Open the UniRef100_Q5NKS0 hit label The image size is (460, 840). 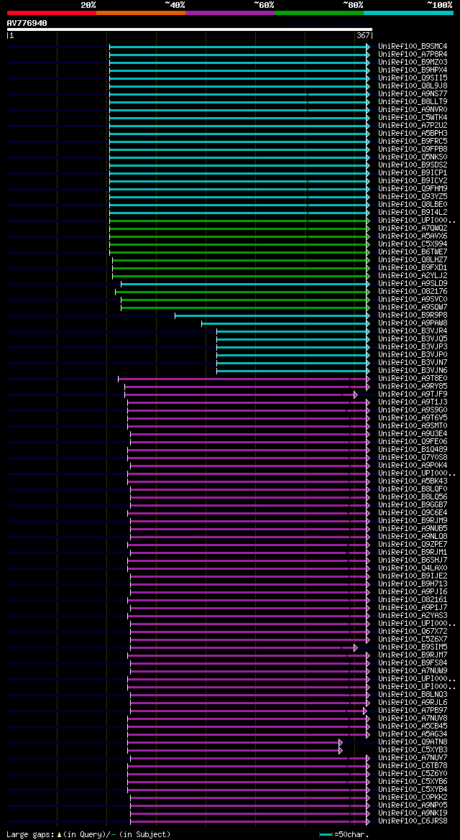[x=413, y=157]
